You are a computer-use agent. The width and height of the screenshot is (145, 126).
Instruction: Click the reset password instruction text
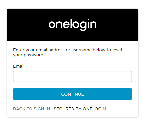click(x=68, y=52)
